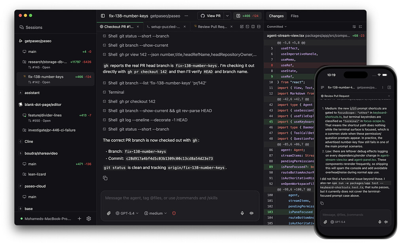Expand the View PR dropdown arrow
The height and width of the screenshot is (244, 407).
tap(227, 16)
